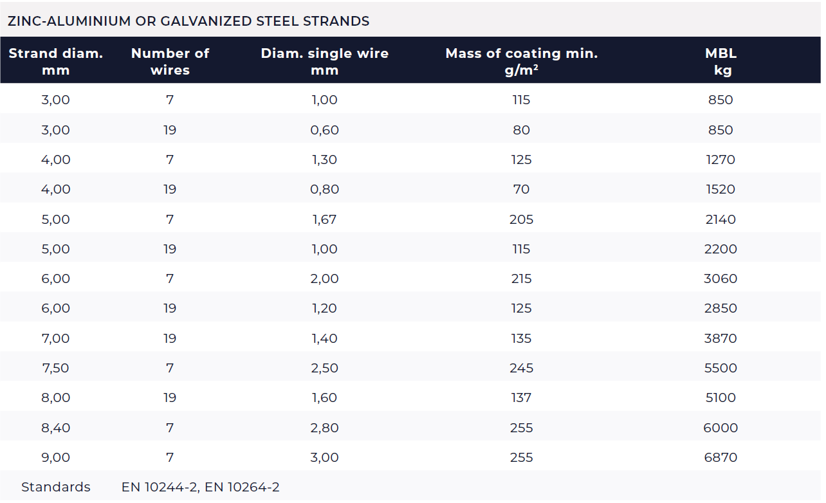Select the MBL value 6870
The height and width of the screenshot is (503, 826).
720,457
